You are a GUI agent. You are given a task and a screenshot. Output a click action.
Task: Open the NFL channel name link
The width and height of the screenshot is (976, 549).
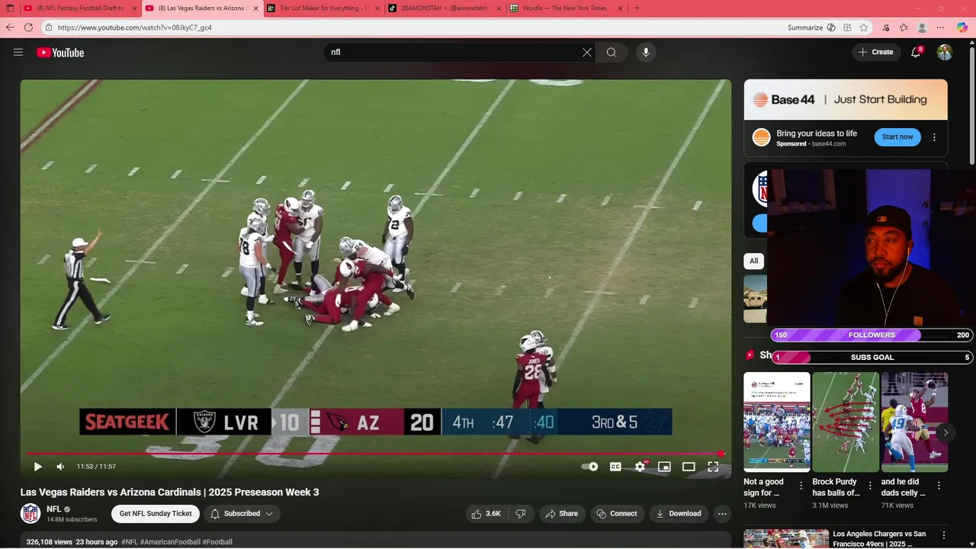pyautogui.click(x=54, y=509)
